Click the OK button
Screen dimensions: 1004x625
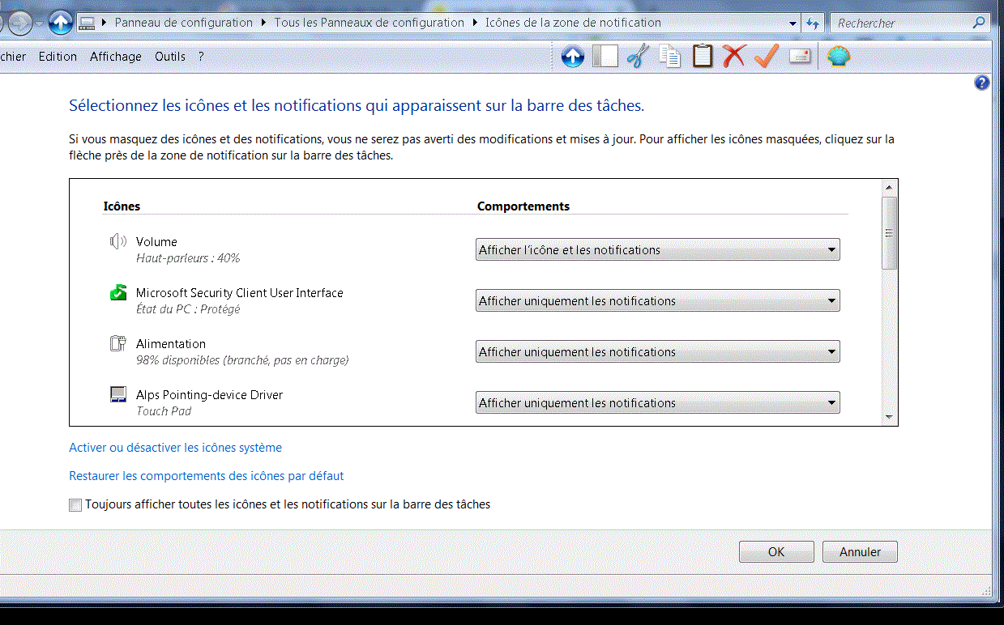point(776,552)
